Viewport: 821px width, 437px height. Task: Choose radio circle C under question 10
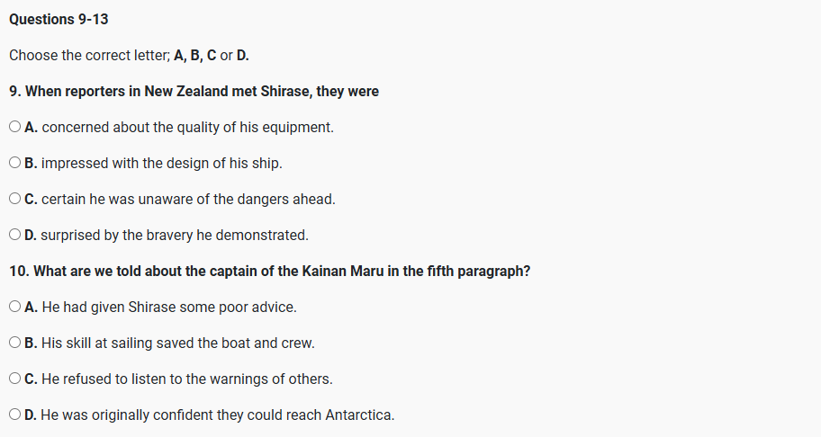click(x=15, y=379)
